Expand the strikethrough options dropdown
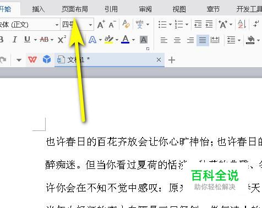 pyautogui.click(x=52, y=40)
